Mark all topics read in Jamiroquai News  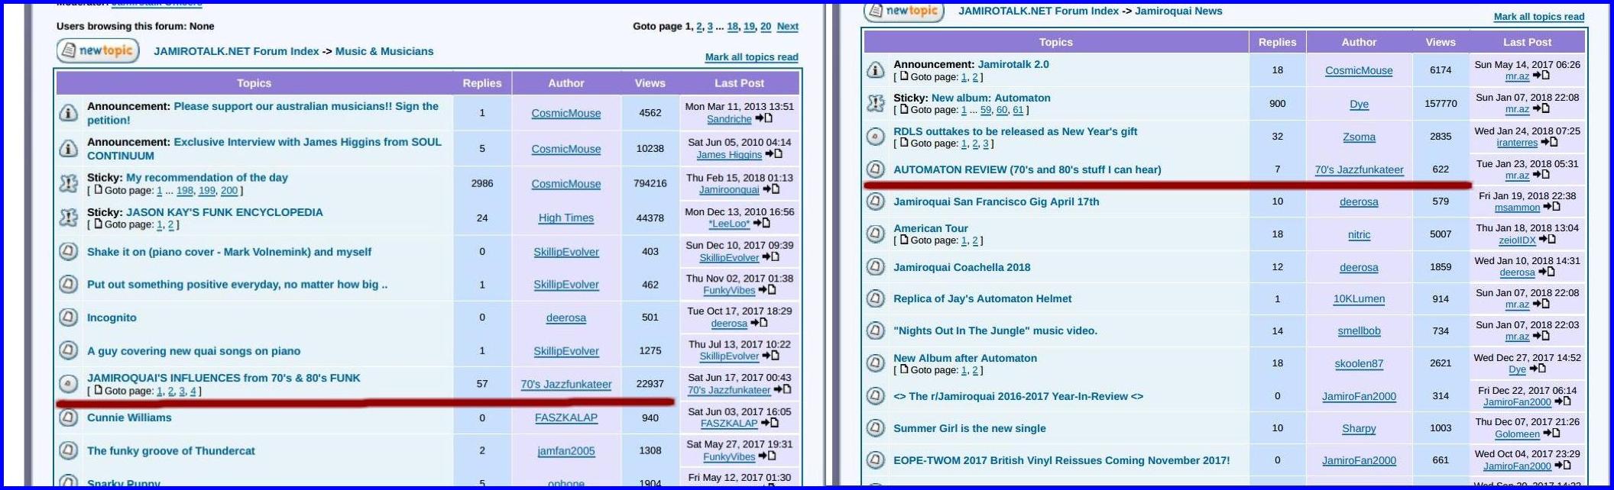1538,17
